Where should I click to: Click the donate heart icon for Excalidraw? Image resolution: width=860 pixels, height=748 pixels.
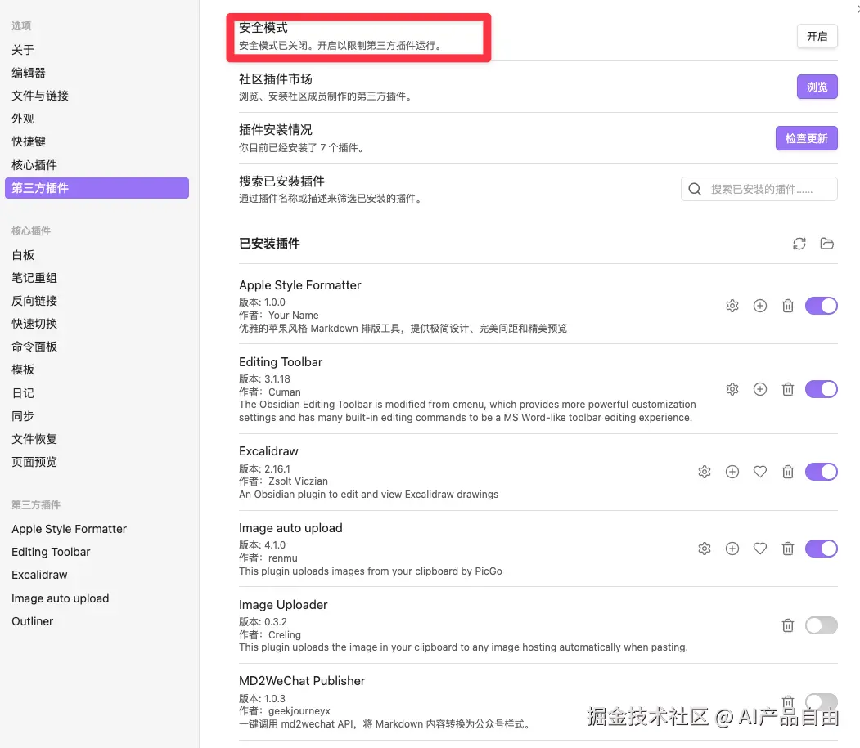click(x=760, y=472)
